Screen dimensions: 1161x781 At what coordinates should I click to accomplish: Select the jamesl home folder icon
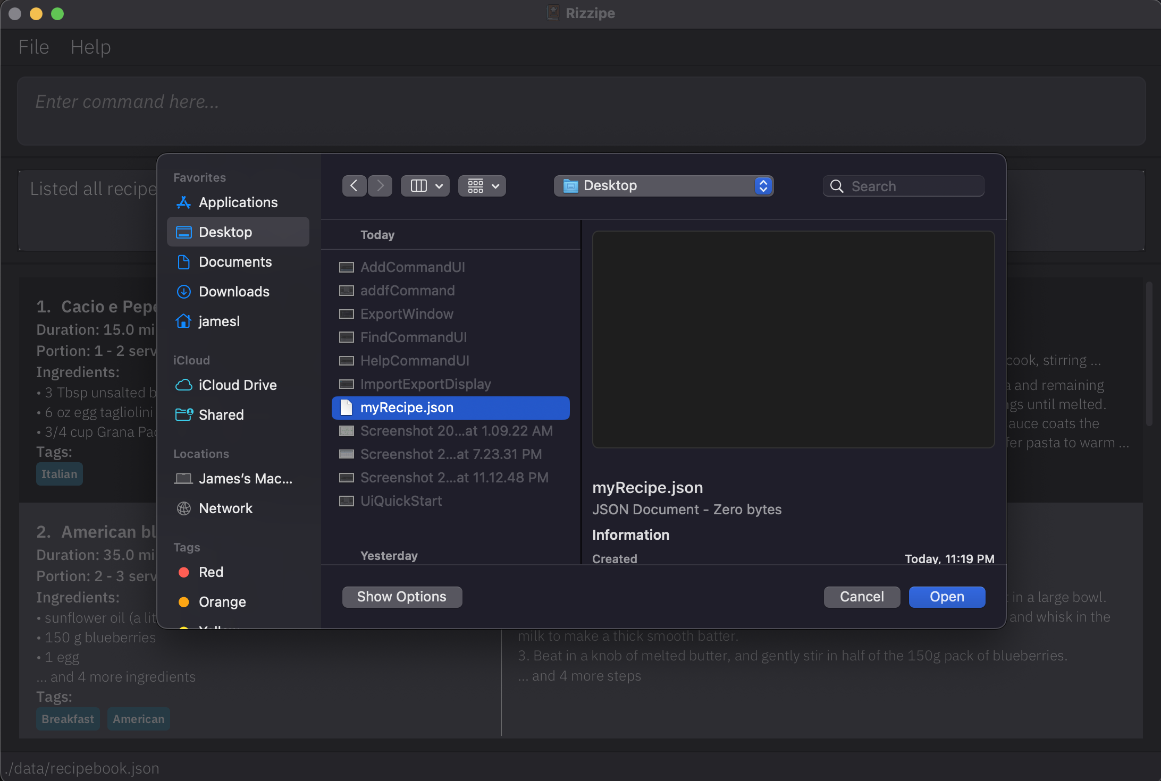click(x=183, y=321)
